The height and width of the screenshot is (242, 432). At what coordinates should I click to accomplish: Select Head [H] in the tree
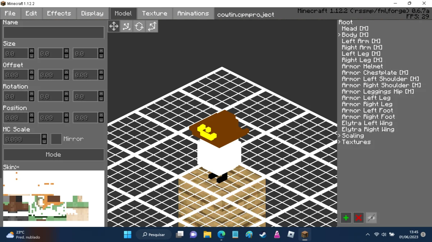pyautogui.click(x=355, y=28)
